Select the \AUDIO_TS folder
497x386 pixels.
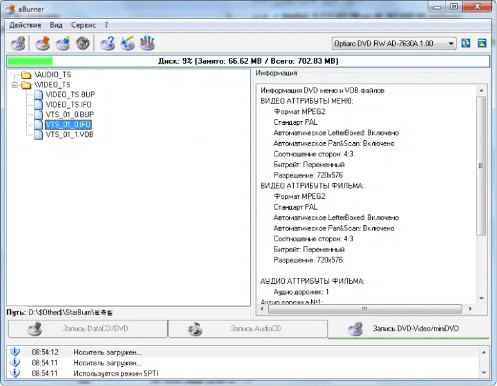(53, 75)
